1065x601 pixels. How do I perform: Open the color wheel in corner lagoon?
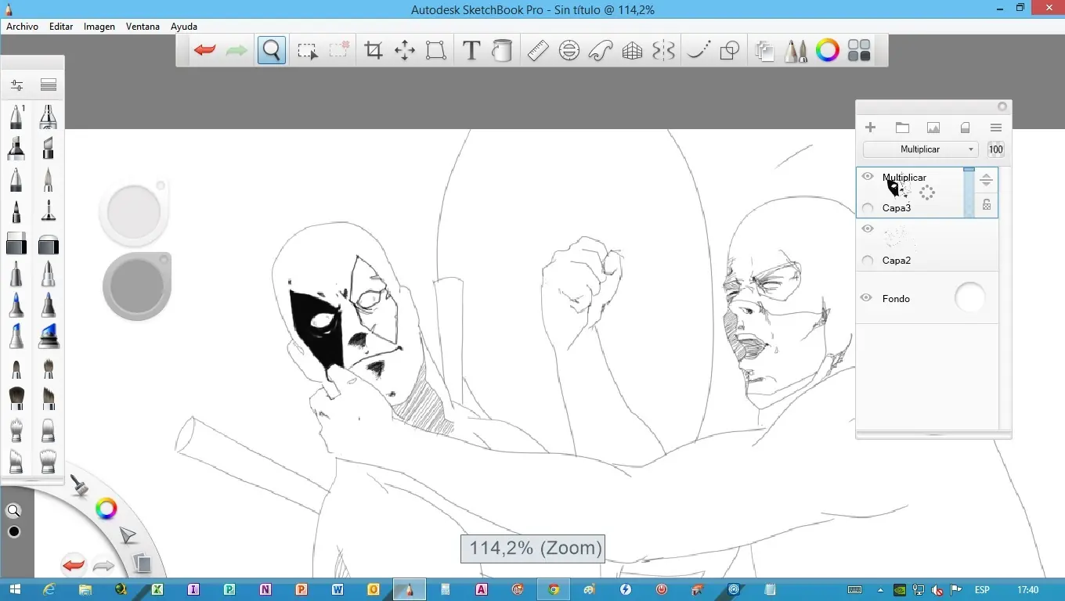point(106,509)
